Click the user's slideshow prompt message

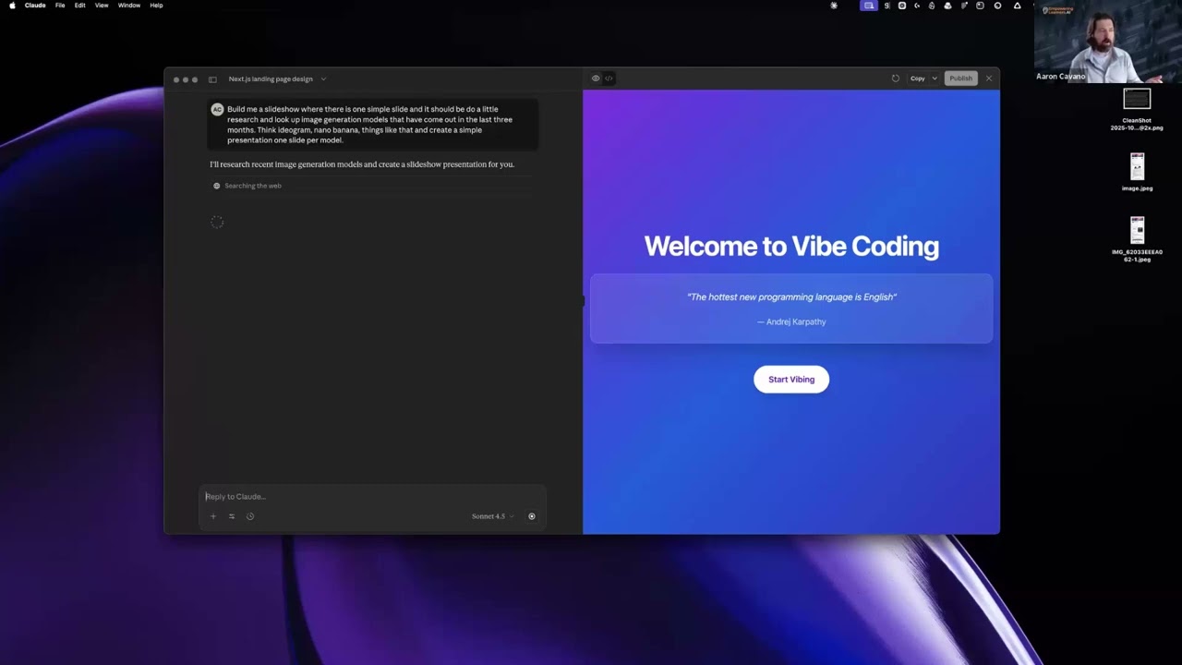pos(370,125)
